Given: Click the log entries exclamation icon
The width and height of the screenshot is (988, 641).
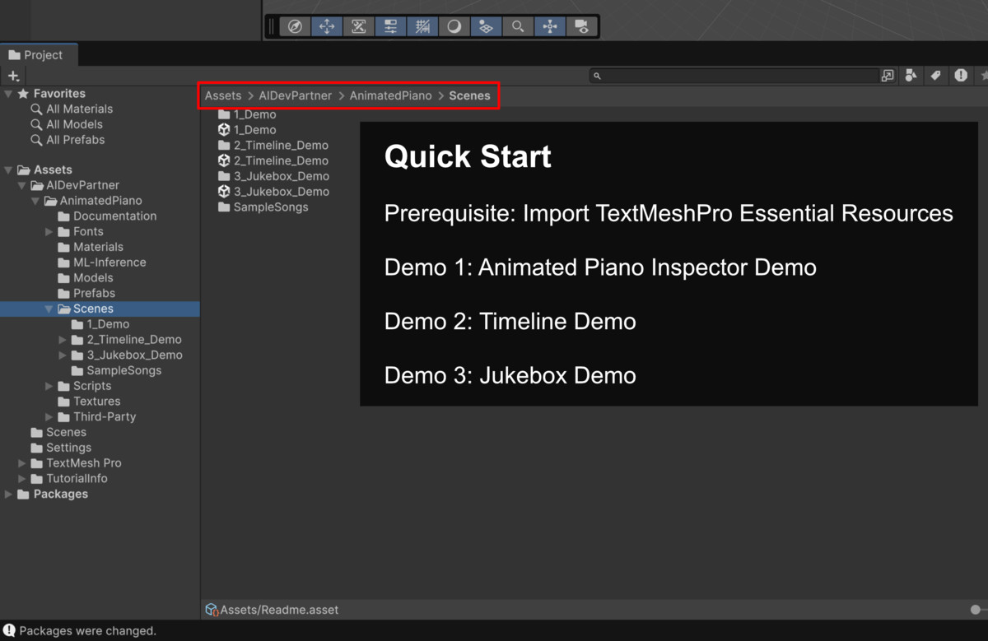Looking at the screenshot, I should tap(961, 76).
